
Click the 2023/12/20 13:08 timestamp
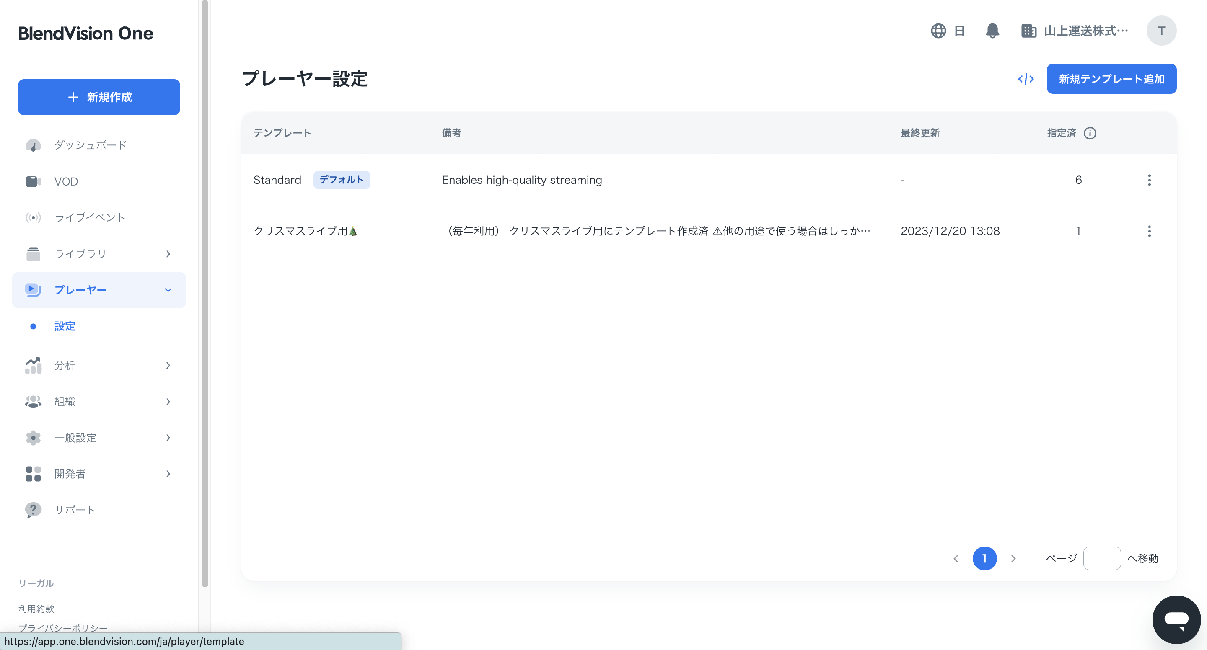click(x=950, y=231)
